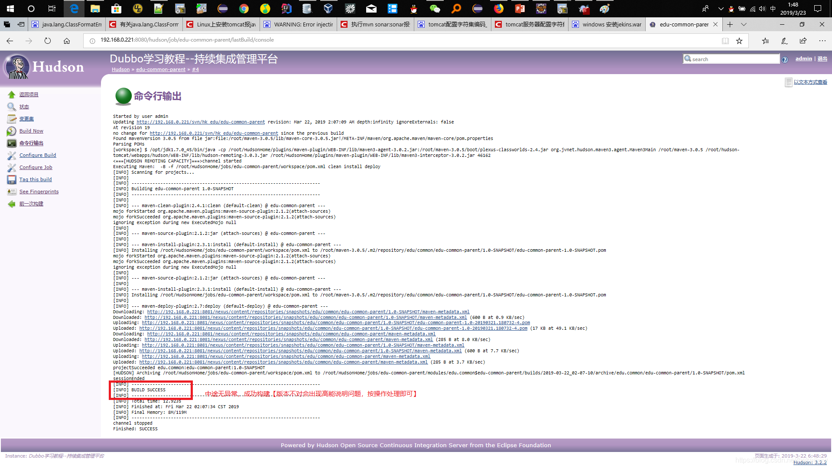832x468 pixels.
Task: Add page to favorites star
Action: click(739, 40)
